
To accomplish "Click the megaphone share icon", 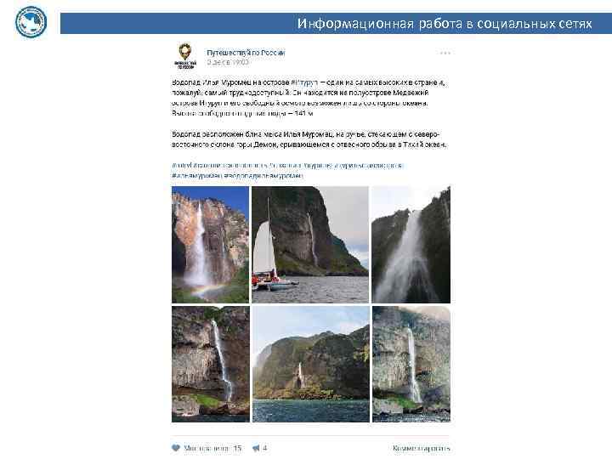I will click(x=256, y=448).
